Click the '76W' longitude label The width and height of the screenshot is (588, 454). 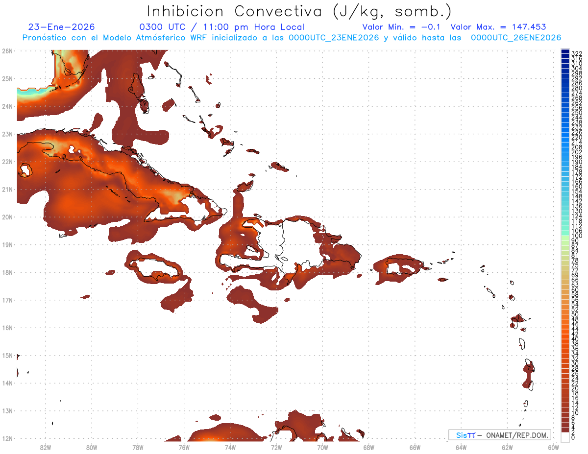click(184, 447)
